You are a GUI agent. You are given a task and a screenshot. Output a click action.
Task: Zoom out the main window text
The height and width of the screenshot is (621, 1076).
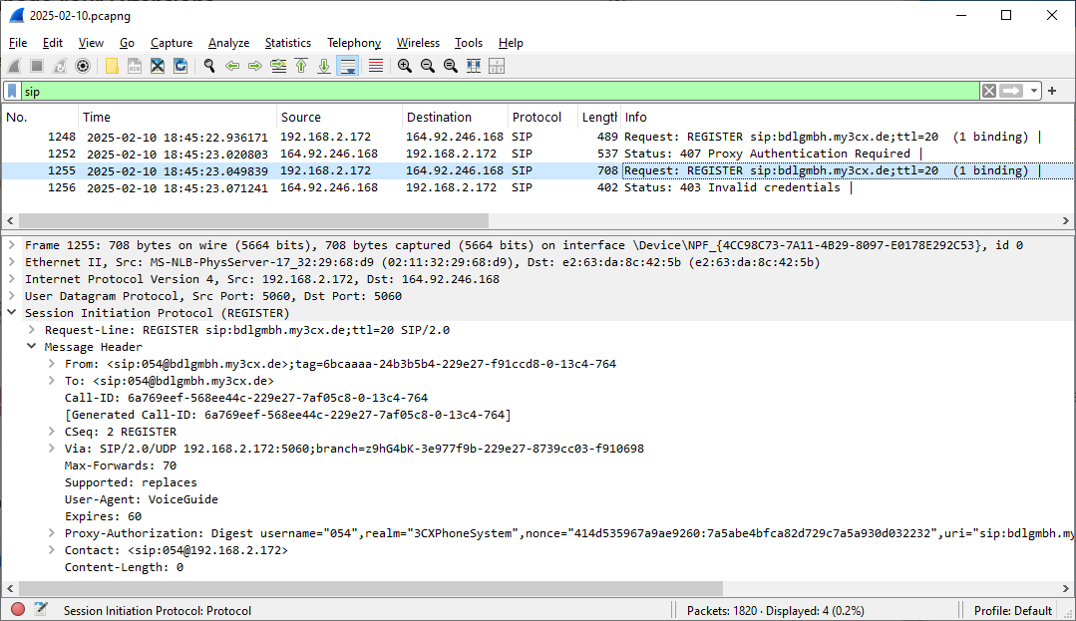428,66
